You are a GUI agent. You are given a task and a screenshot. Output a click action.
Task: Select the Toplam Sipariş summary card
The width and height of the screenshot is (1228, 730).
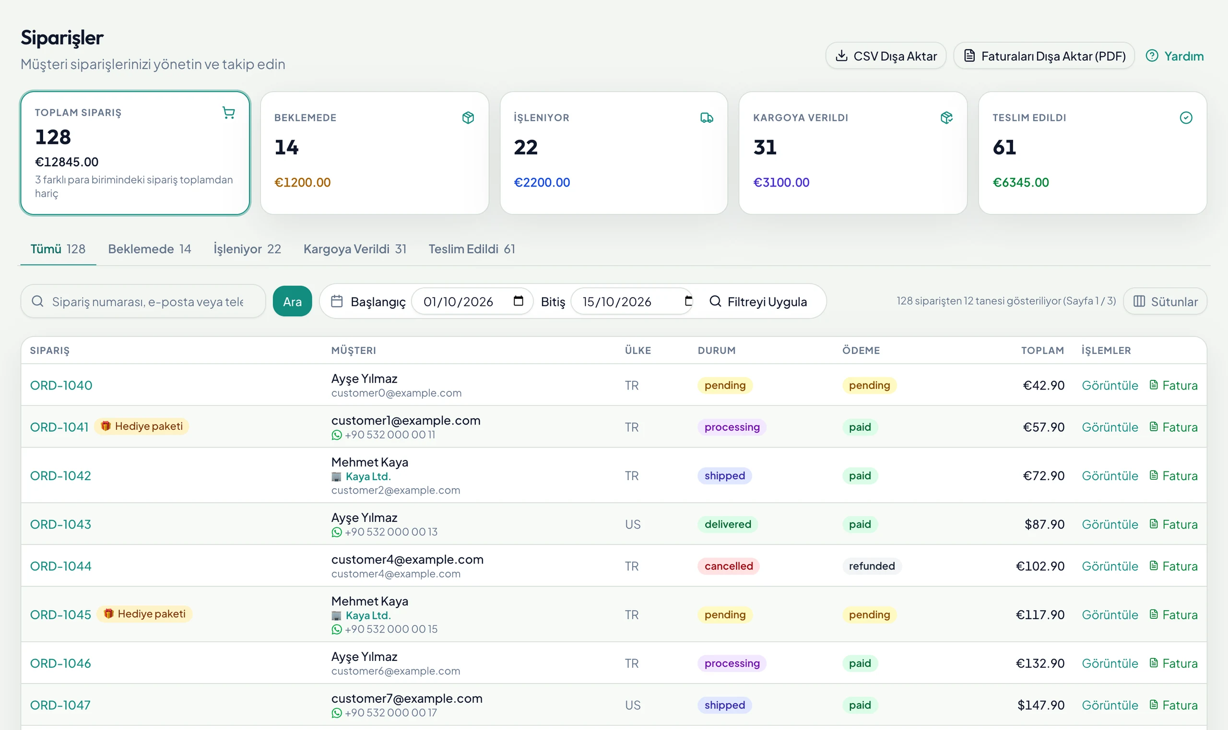[x=135, y=153]
